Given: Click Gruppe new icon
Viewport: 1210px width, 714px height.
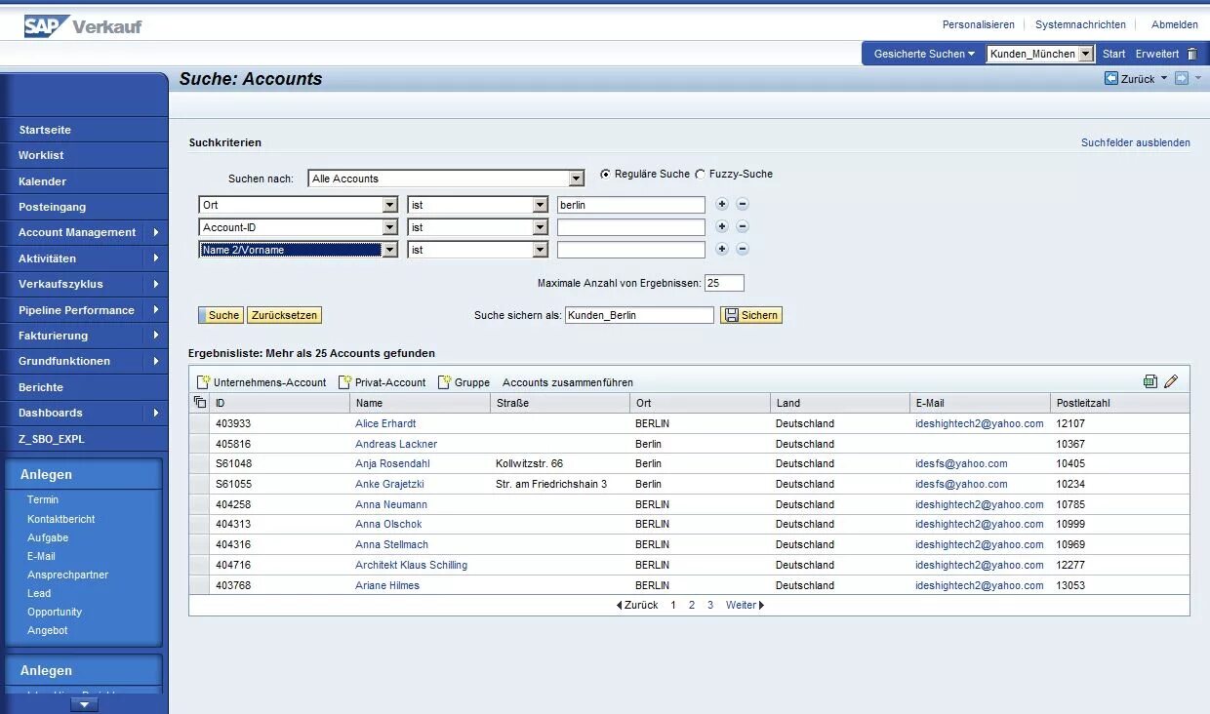Looking at the screenshot, I should (444, 382).
